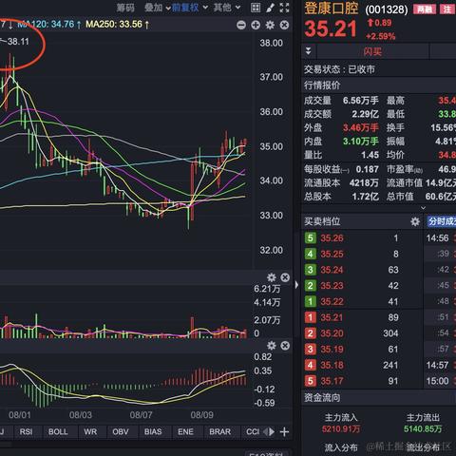This screenshot has height=456, width=456.
Task: Select the drawing brush tool
Action: pyautogui.click(x=270, y=8)
